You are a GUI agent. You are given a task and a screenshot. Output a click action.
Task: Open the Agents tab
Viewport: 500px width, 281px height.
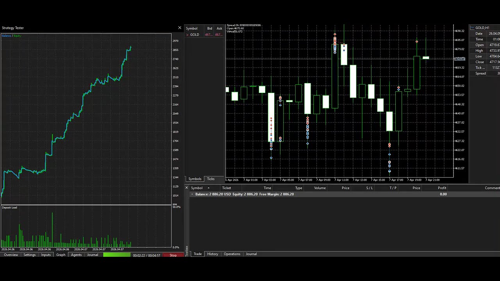coord(76,255)
